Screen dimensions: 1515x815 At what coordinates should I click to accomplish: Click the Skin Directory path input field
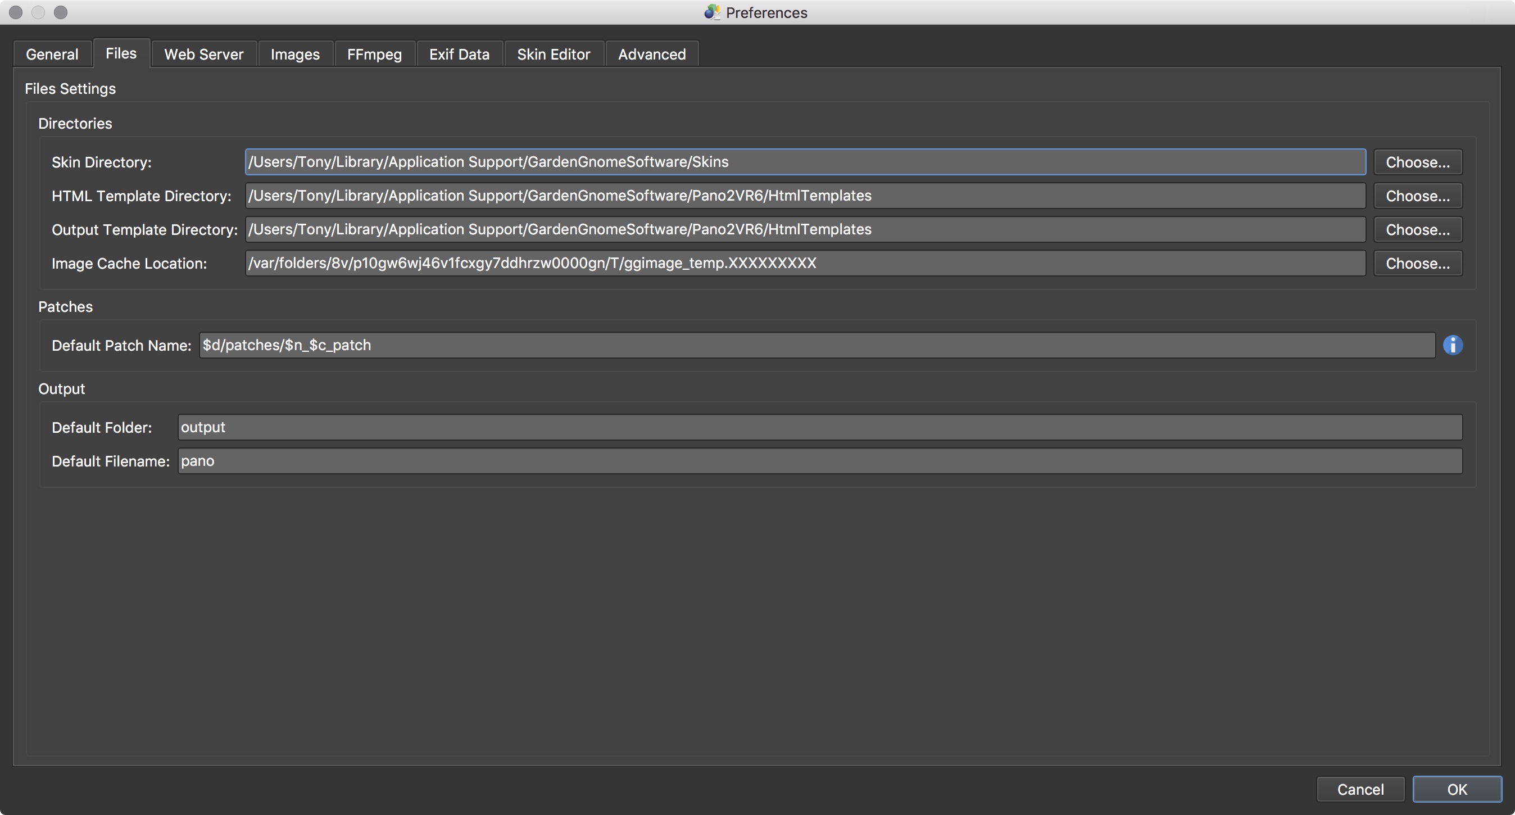[804, 162]
